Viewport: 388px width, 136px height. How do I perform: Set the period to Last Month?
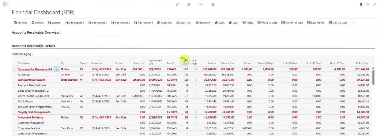click(316, 23)
